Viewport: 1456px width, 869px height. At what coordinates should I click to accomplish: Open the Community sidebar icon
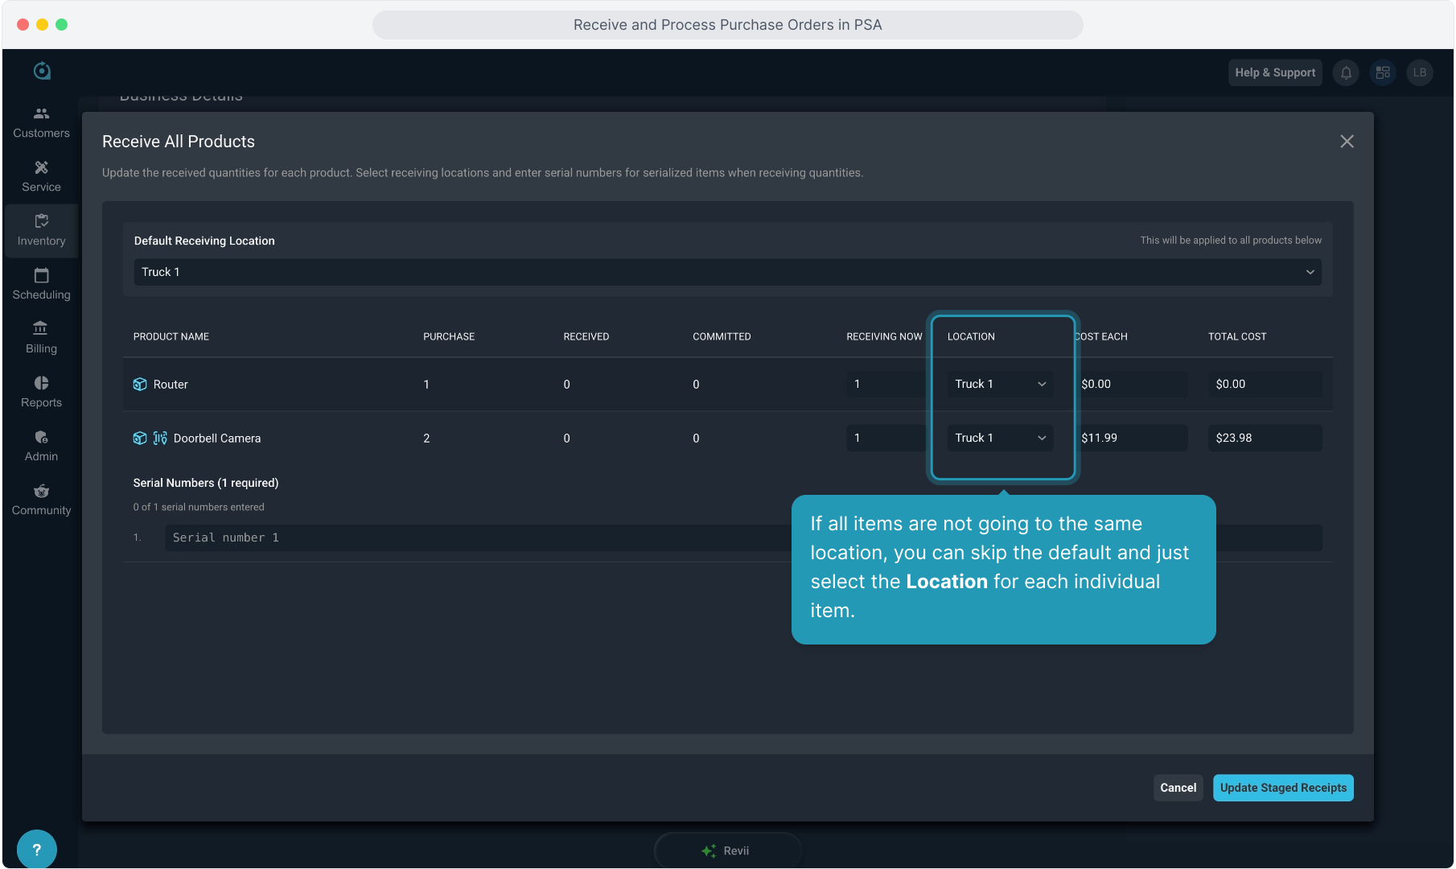coord(41,492)
